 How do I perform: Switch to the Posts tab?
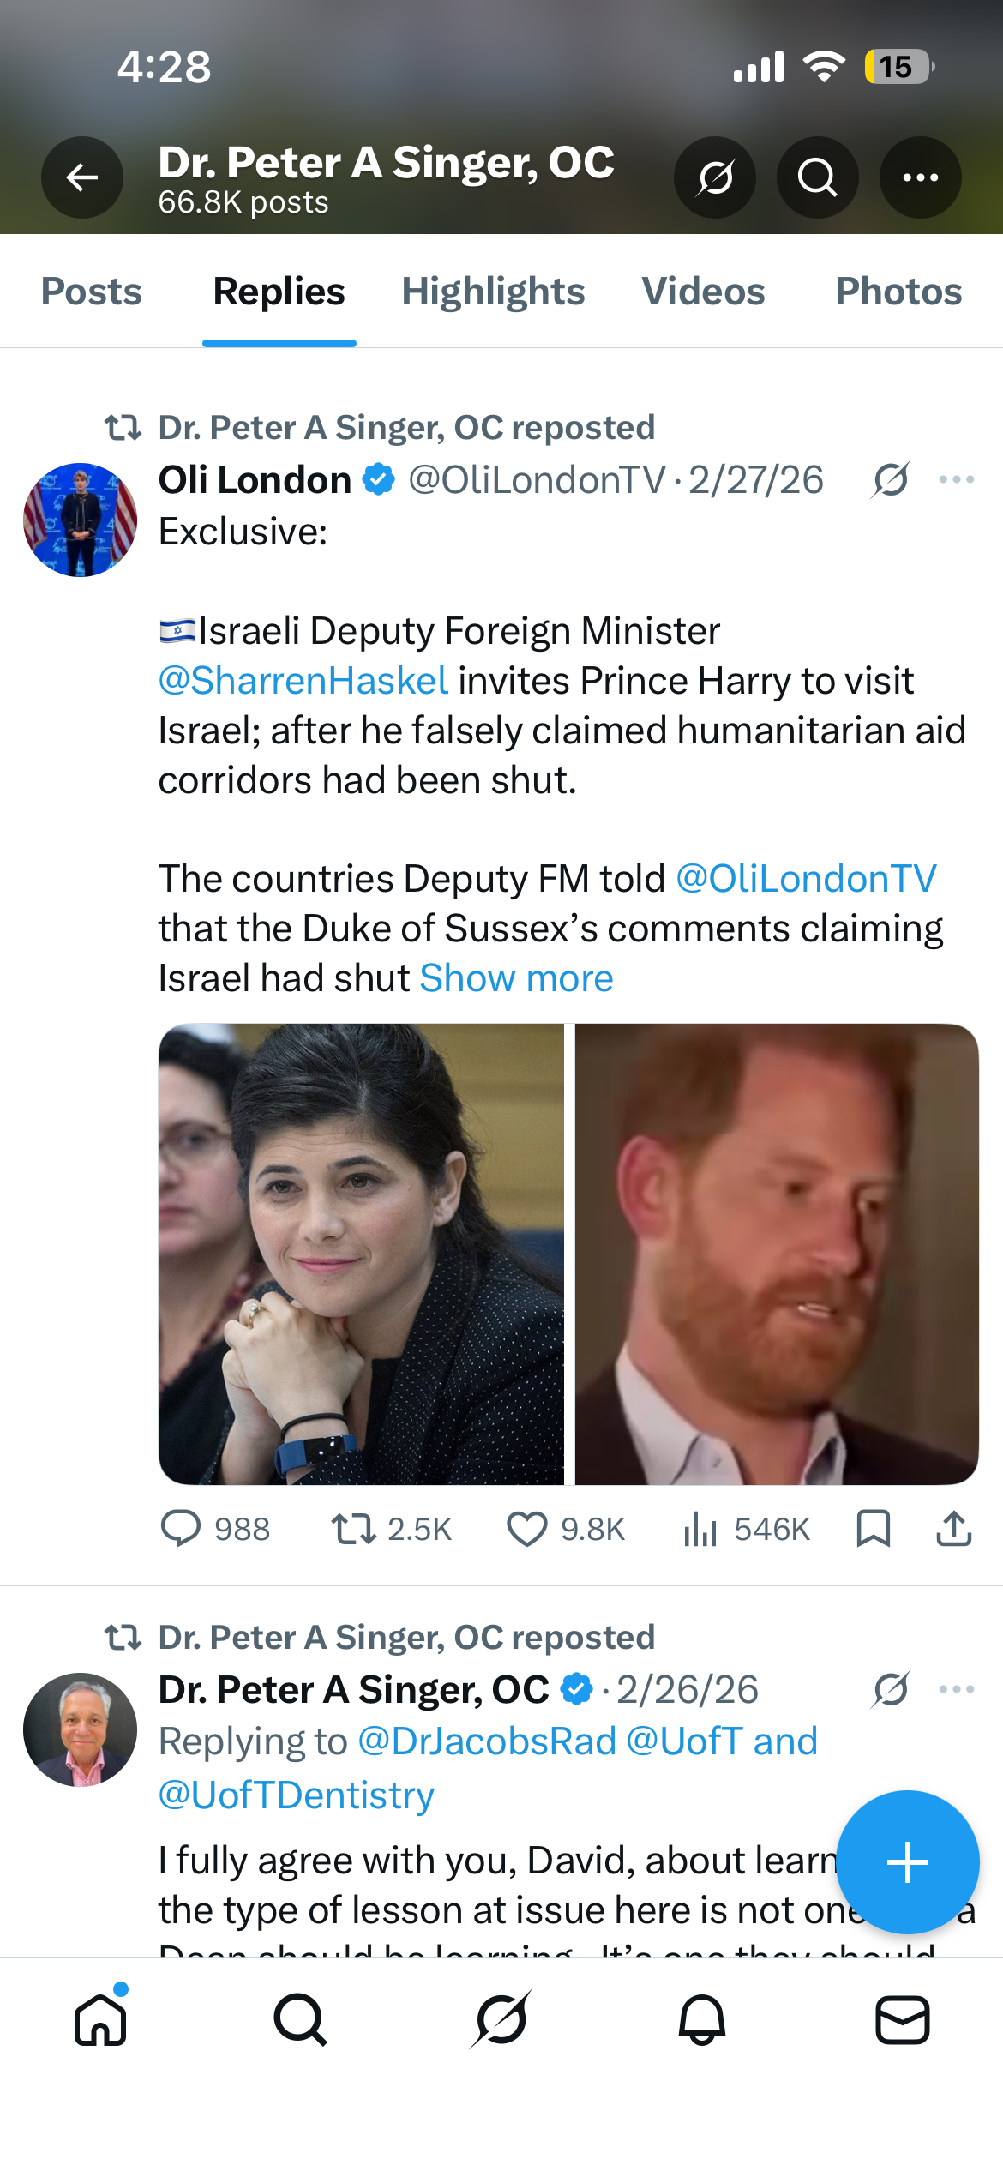92,292
